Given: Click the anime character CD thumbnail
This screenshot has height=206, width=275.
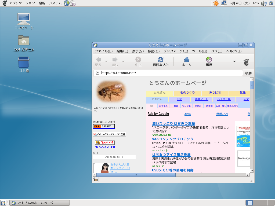Looking at the screenshot, I should (102, 168).
